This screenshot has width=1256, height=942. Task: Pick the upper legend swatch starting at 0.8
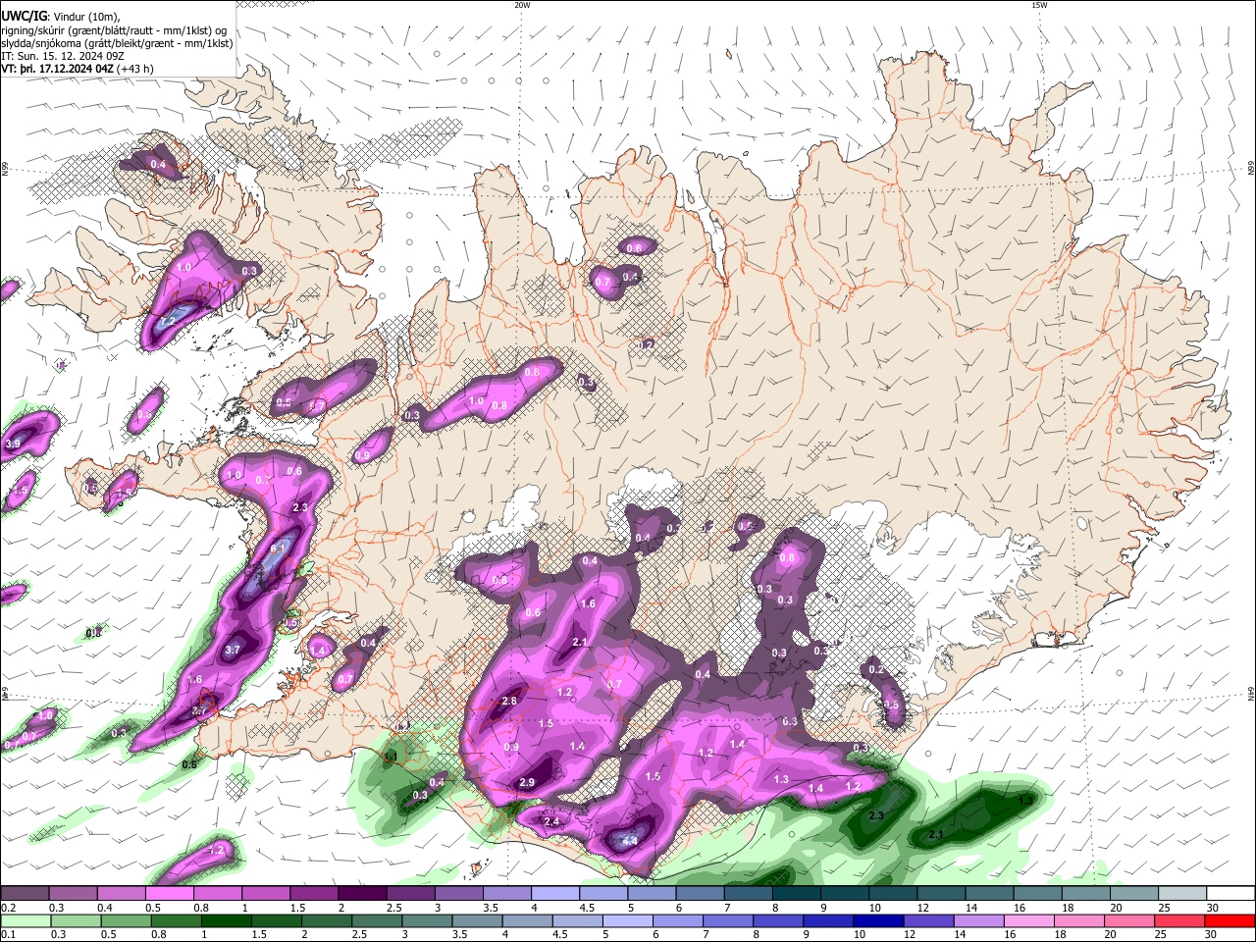(217, 893)
